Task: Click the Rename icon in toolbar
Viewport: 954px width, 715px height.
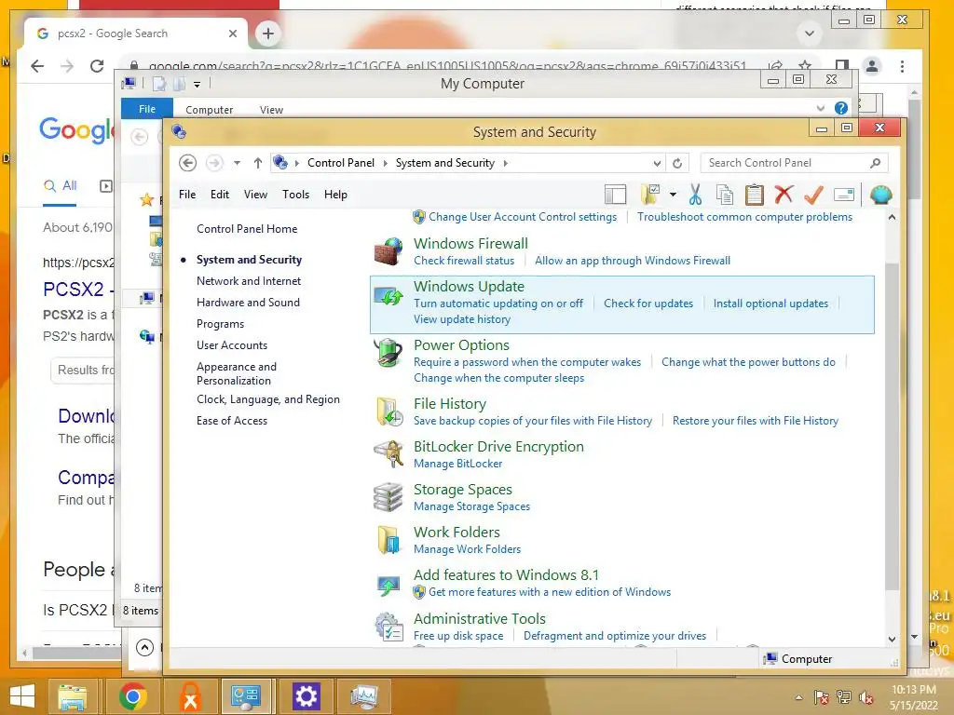Action: (844, 195)
